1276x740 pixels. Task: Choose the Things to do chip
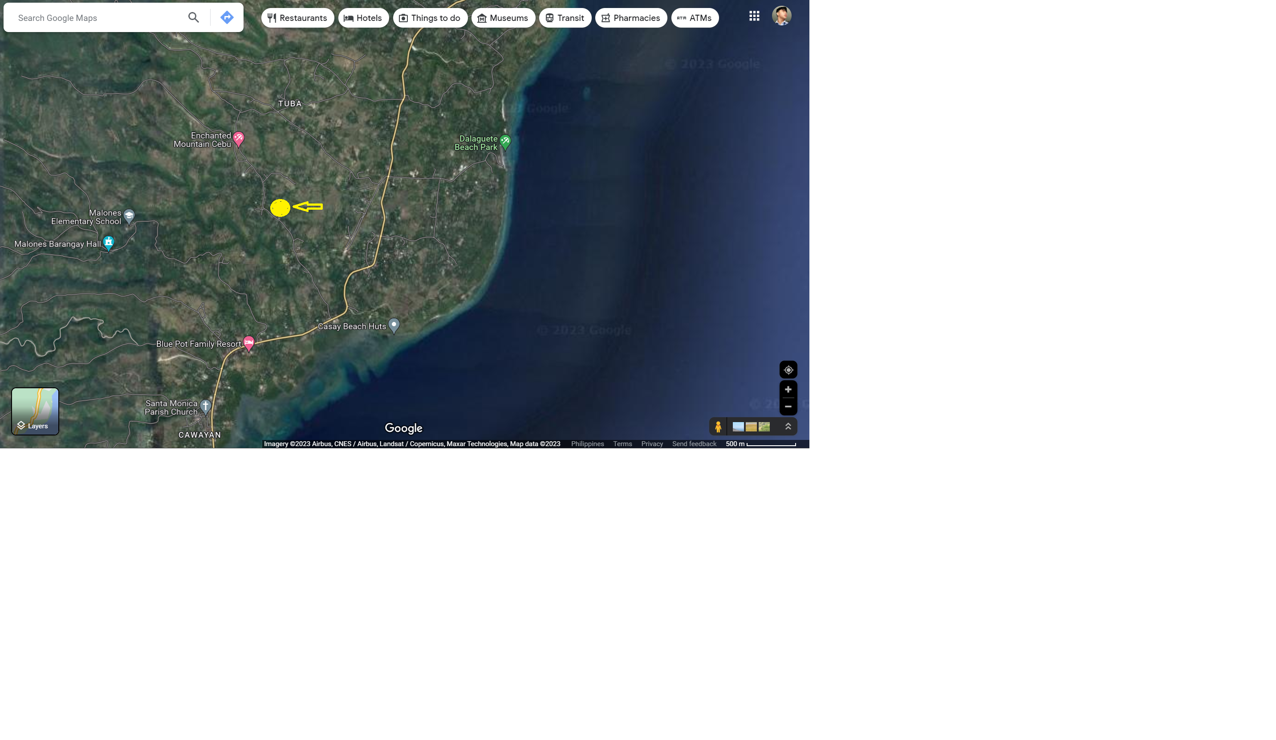[430, 18]
